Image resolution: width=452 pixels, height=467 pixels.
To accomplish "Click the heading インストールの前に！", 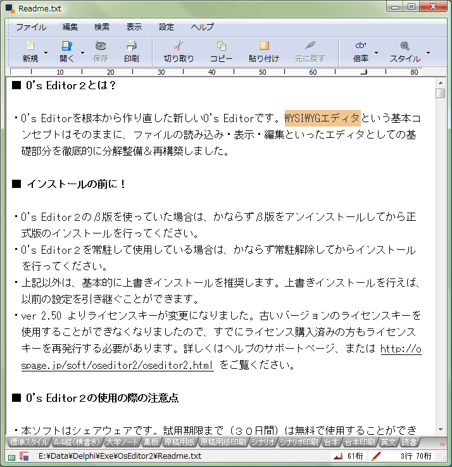I will point(76,184).
